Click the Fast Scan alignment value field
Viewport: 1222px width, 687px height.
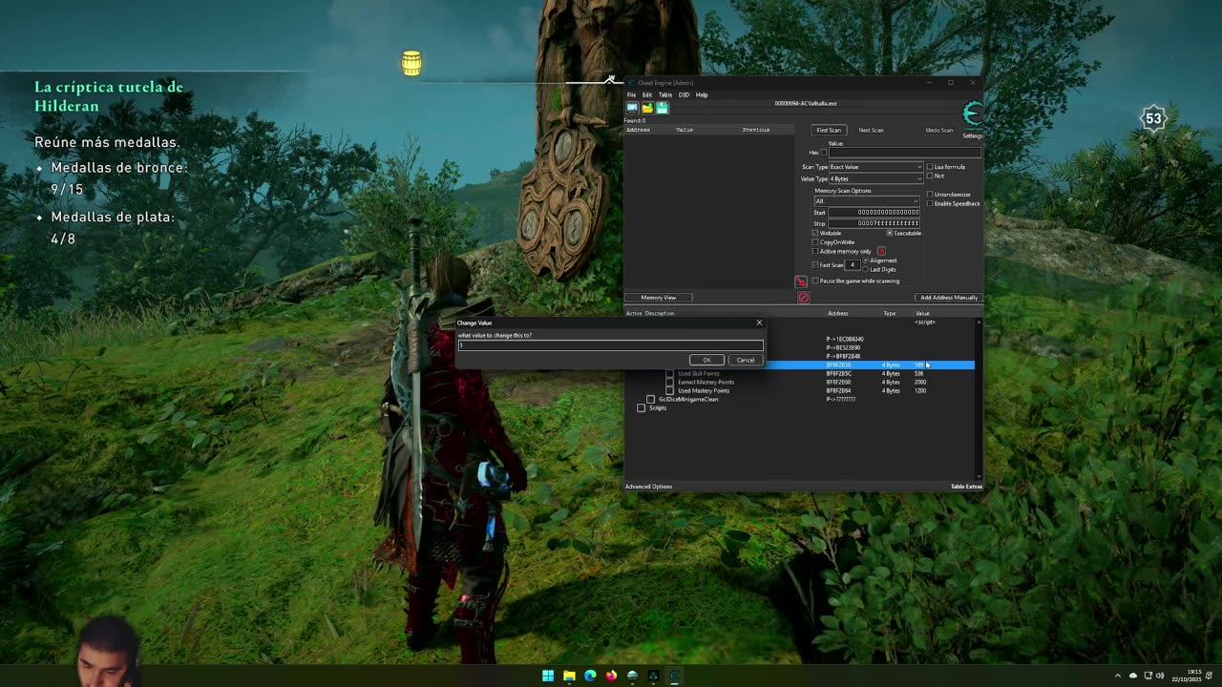tap(853, 265)
